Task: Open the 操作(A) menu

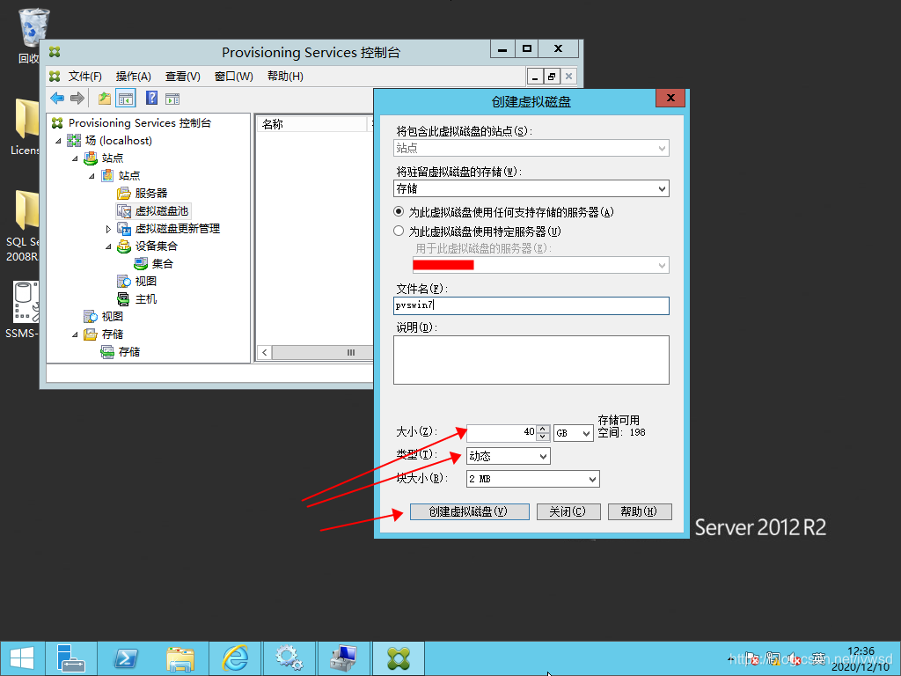Action: [x=133, y=77]
